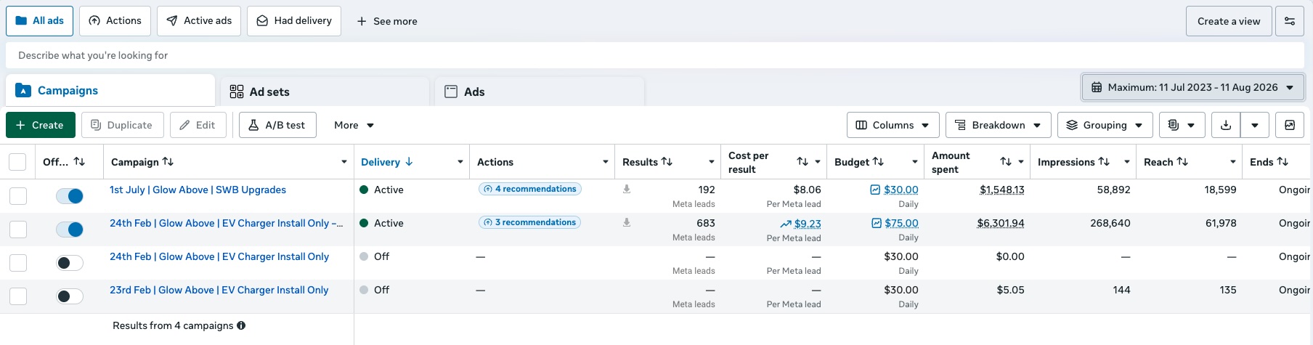Open Results column options caret
The image size is (1313, 345).
[712, 162]
